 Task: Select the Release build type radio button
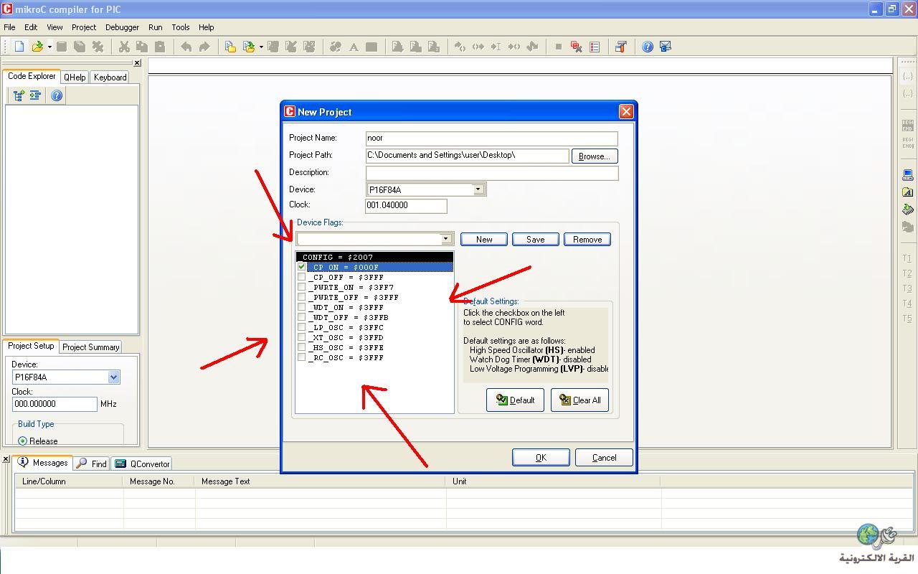click(x=23, y=441)
